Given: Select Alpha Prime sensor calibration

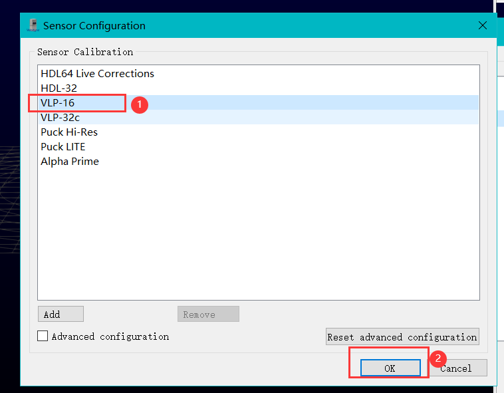Looking at the screenshot, I should (x=259, y=161).
